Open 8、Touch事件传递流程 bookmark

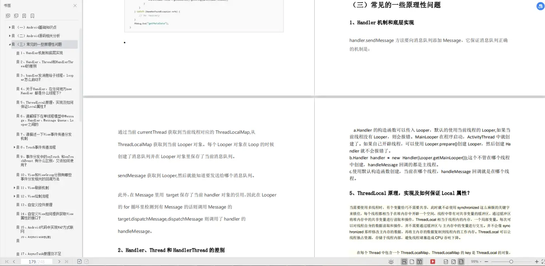38,147
